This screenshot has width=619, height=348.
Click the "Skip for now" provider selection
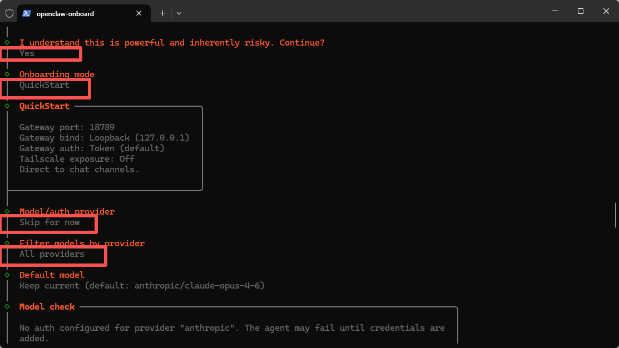point(49,222)
